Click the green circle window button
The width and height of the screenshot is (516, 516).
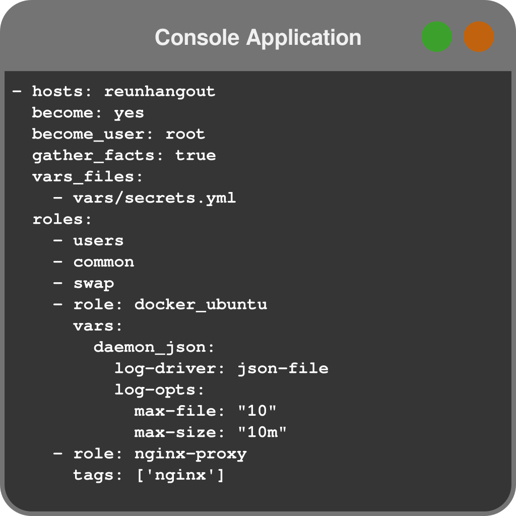[x=436, y=36]
